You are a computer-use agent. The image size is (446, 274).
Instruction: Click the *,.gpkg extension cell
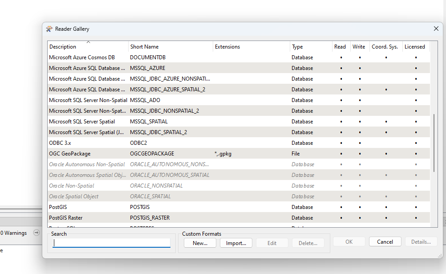click(223, 154)
